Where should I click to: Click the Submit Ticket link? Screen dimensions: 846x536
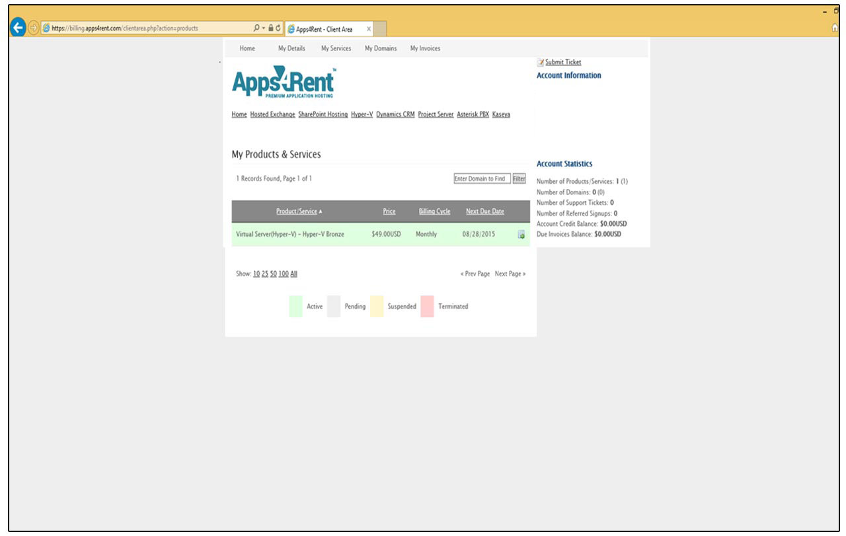(x=563, y=62)
